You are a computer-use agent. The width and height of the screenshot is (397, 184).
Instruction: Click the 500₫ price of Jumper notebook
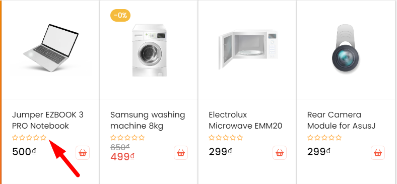(24, 152)
